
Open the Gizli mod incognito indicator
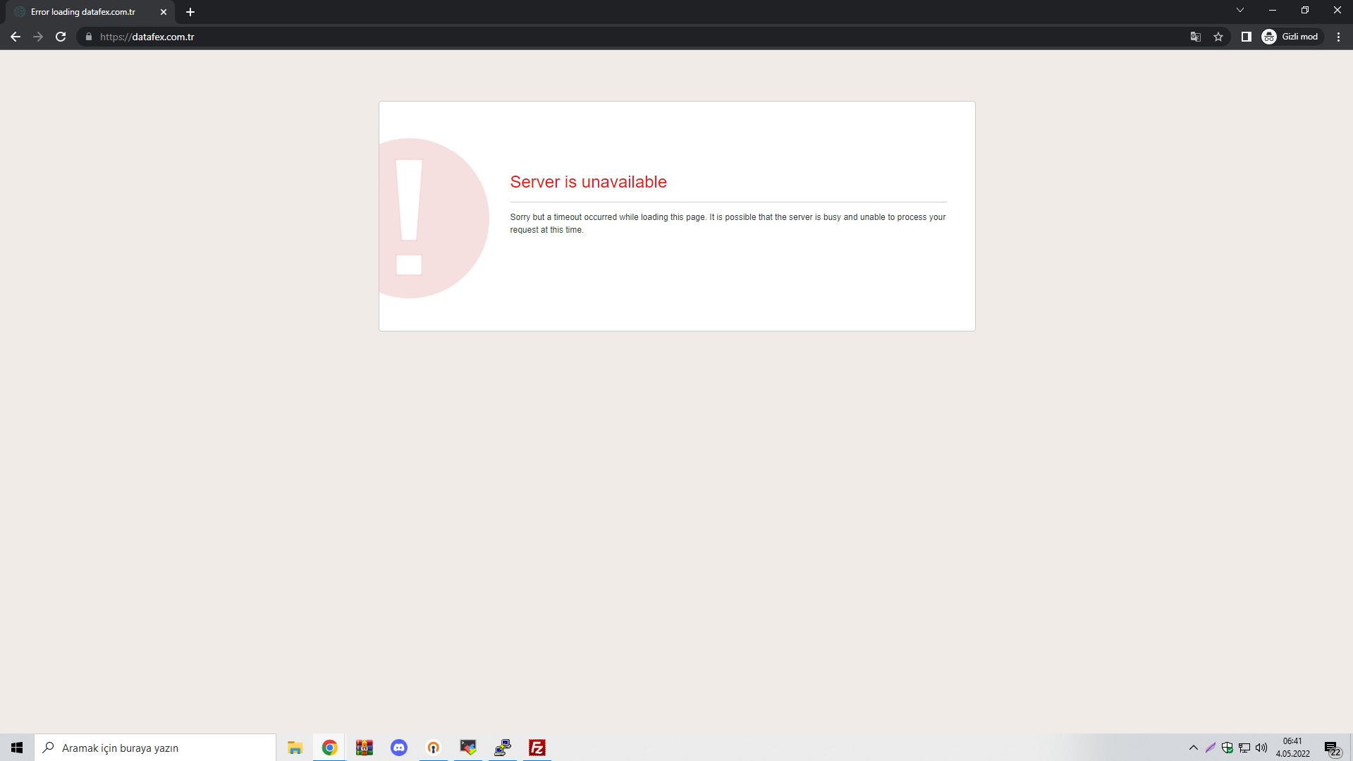coord(1292,37)
